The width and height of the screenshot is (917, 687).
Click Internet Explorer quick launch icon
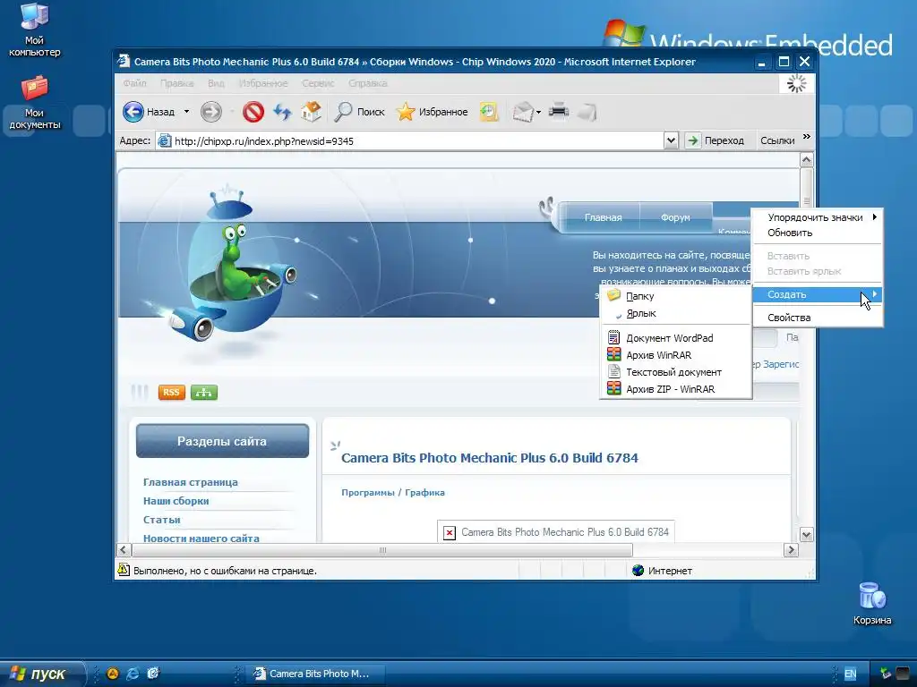(x=133, y=674)
